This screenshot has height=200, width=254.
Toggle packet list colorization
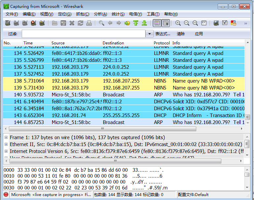click(x=157, y=23)
